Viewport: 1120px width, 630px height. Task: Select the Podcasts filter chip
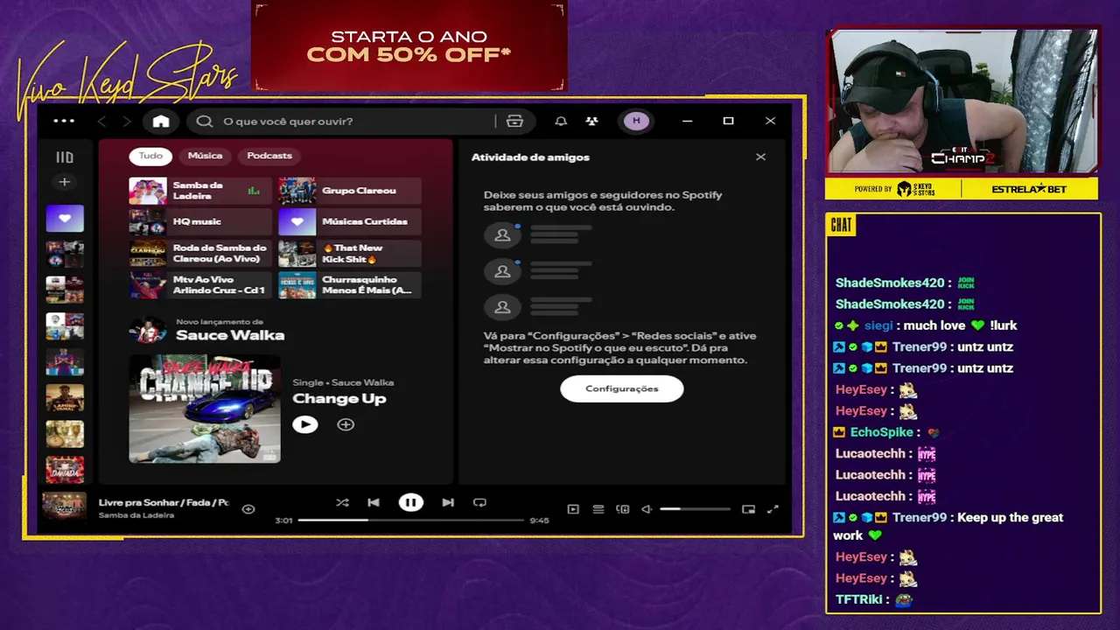(x=269, y=156)
